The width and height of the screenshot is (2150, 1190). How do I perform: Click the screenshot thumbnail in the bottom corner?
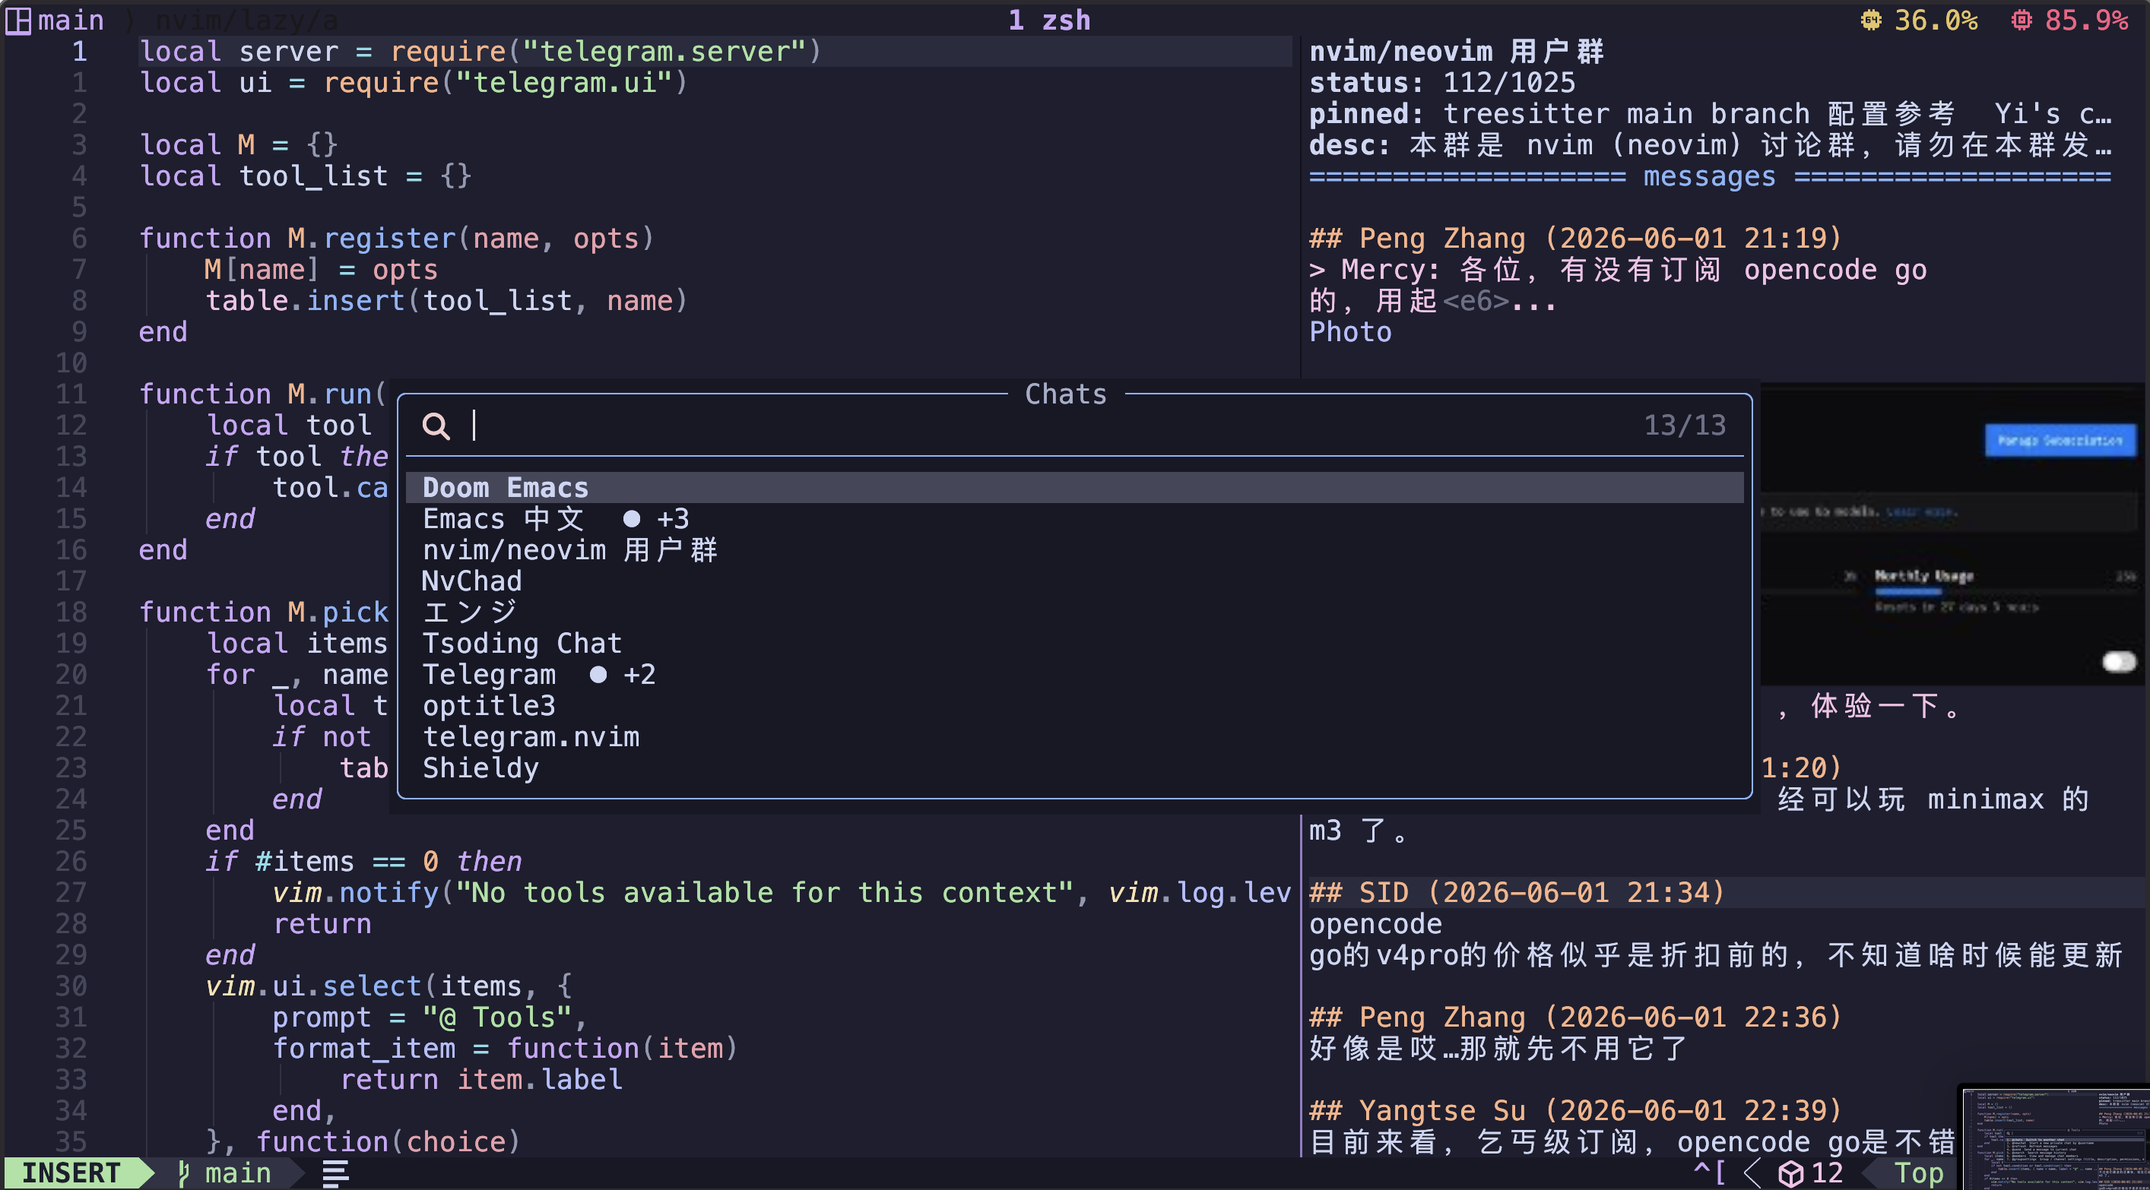point(2054,1137)
